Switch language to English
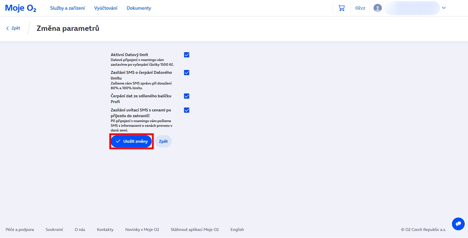The width and height of the screenshot is (468, 238). coord(237,229)
